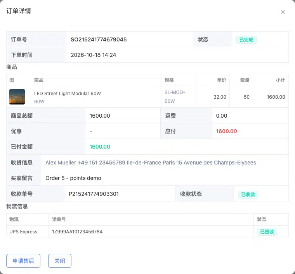This screenshot has width=295, height=274.
Task: Click the 收货信息 label
Action: (22, 163)
